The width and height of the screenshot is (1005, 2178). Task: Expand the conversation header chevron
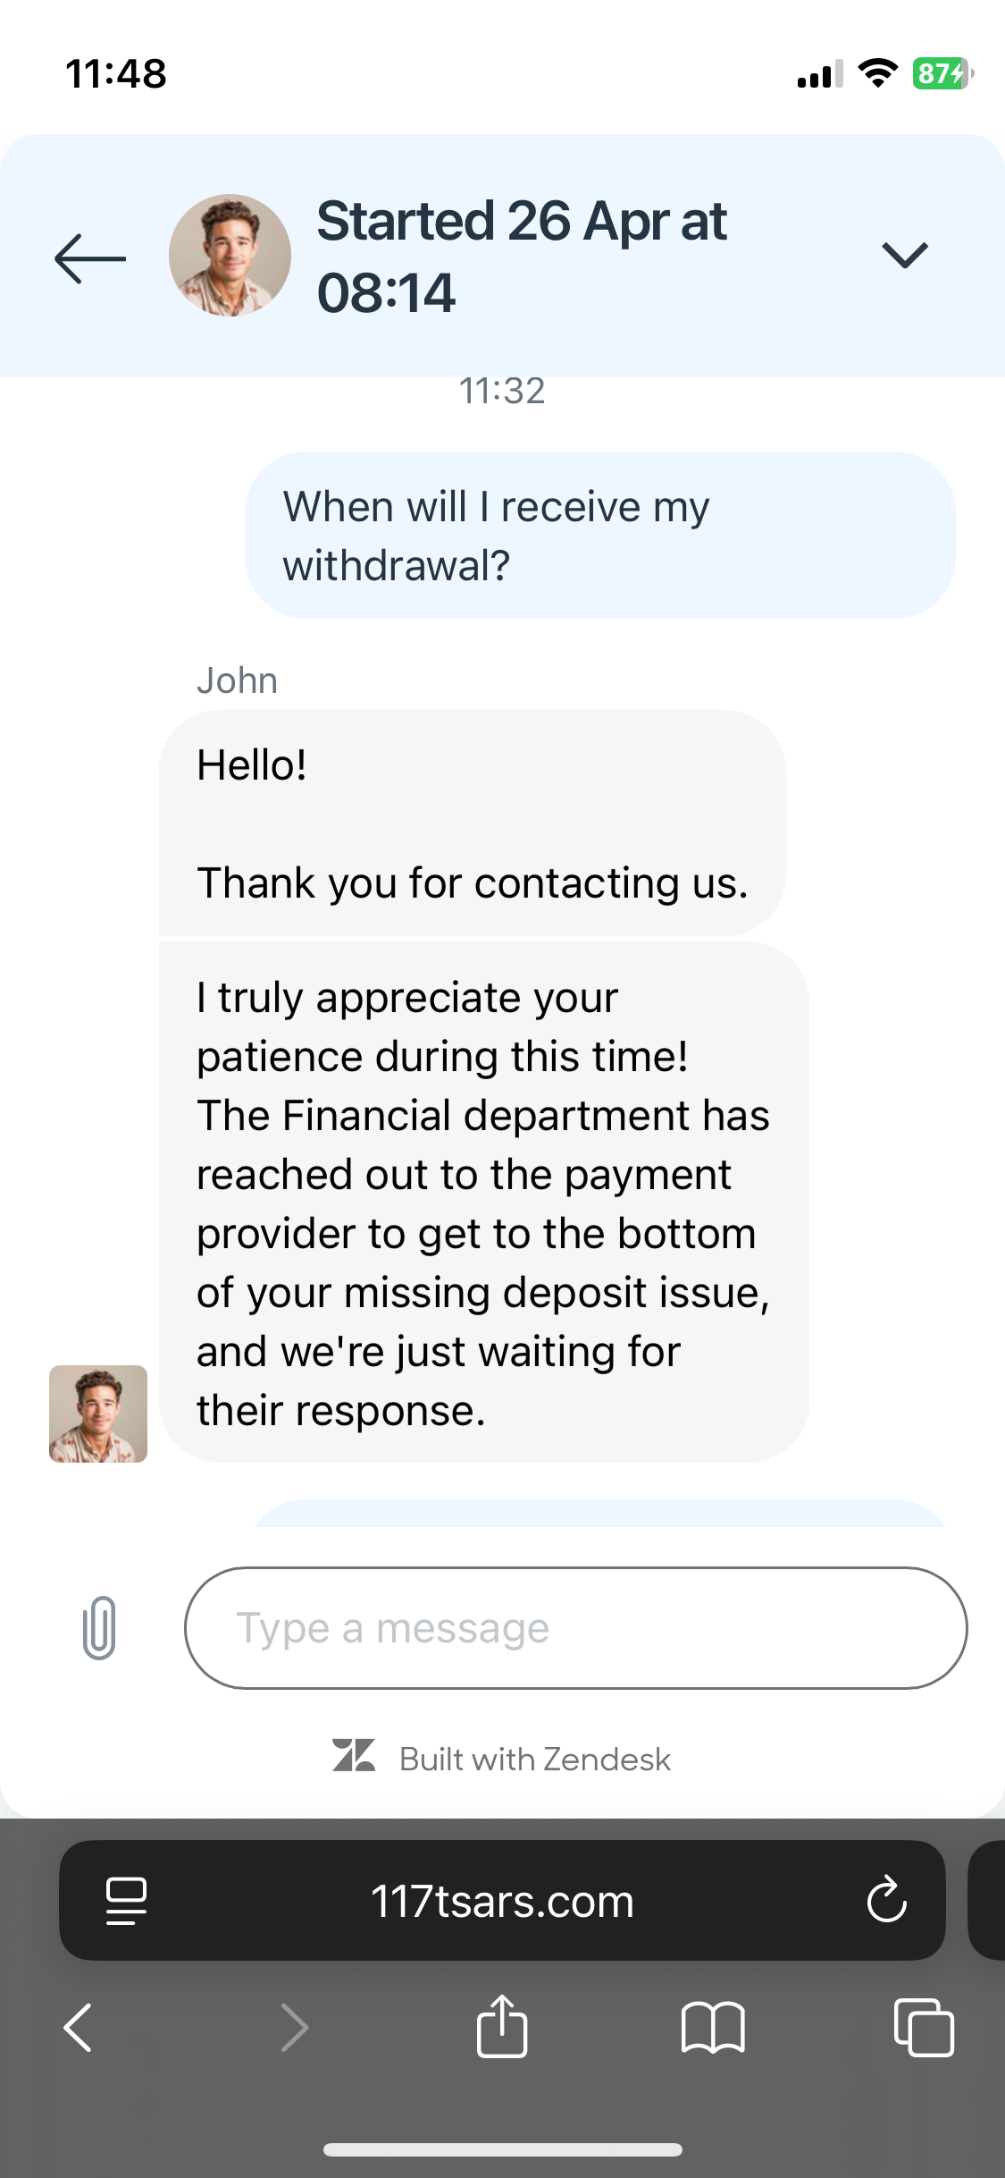pyautogui.click(x=904, y=256)
